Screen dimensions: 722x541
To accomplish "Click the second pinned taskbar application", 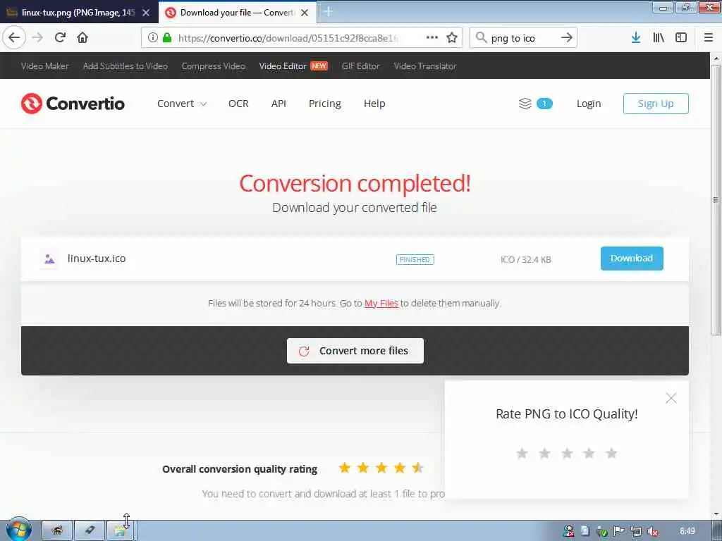I will pyautogui.click(x=90, y=530).
